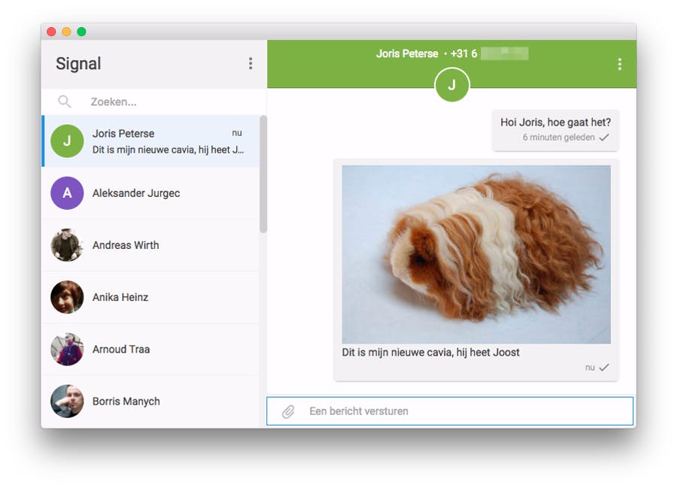The height and width of the screenshot is (488, 678).
Task: Open the Joris Peterse conversation
Action: (150, 141)
